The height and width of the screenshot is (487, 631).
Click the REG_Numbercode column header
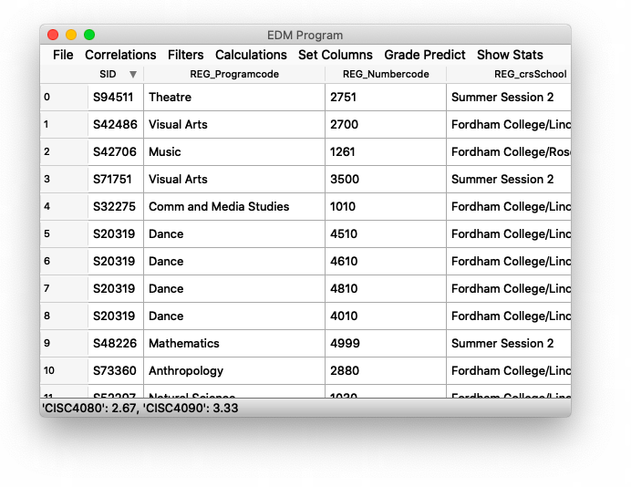pyautogui.click(x=385, y=74)
